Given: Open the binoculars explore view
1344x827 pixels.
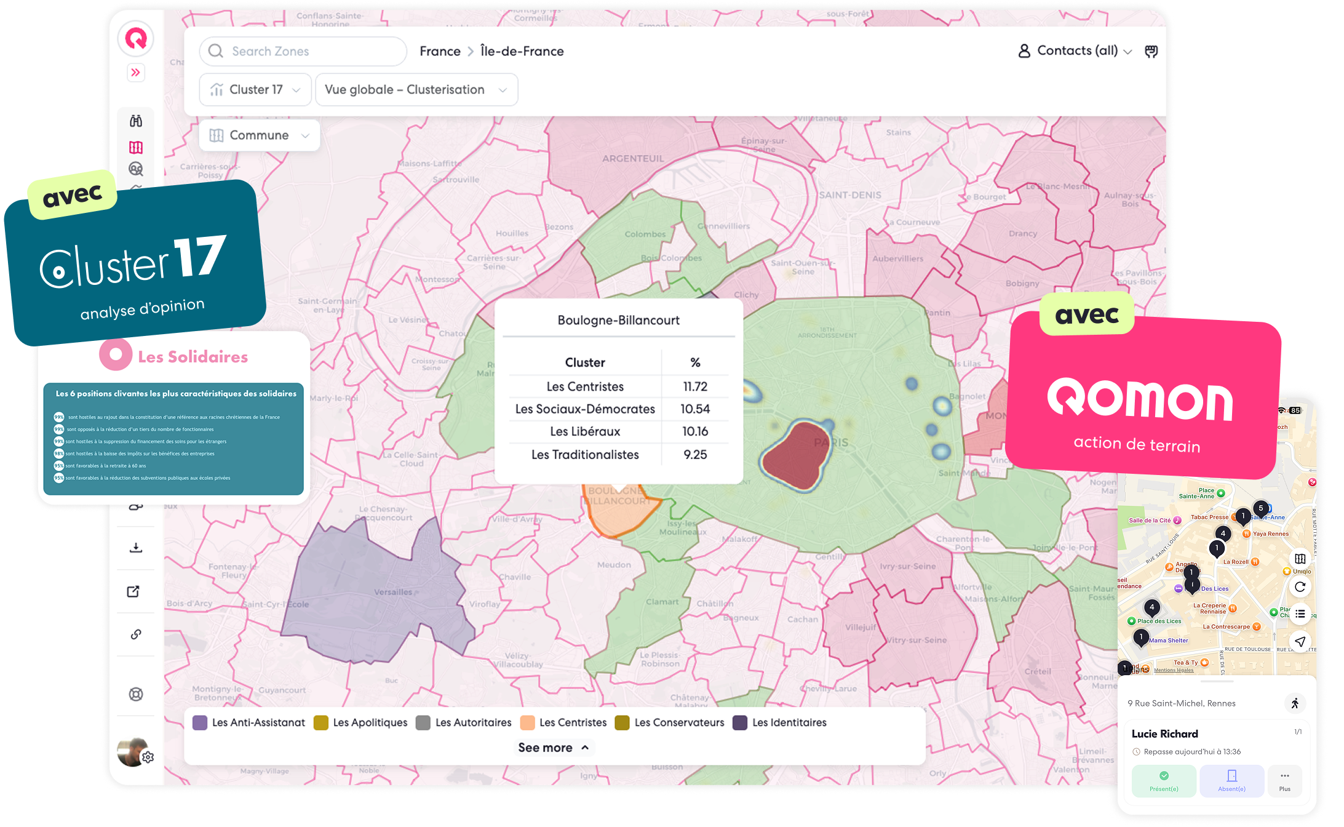Looking at the screenshot, I should pos(135,121).
